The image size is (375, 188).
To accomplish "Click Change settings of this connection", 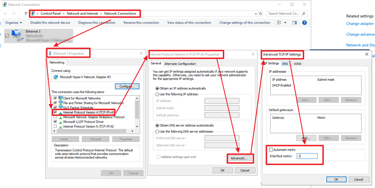I will pos(245,23).
